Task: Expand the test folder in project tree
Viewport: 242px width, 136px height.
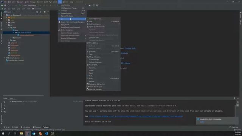Action: point(9,40)
